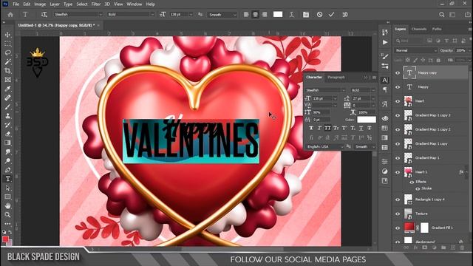This screenshot has height=266, width=473.
Task: Select the Zoom tool
Action: 7,215
